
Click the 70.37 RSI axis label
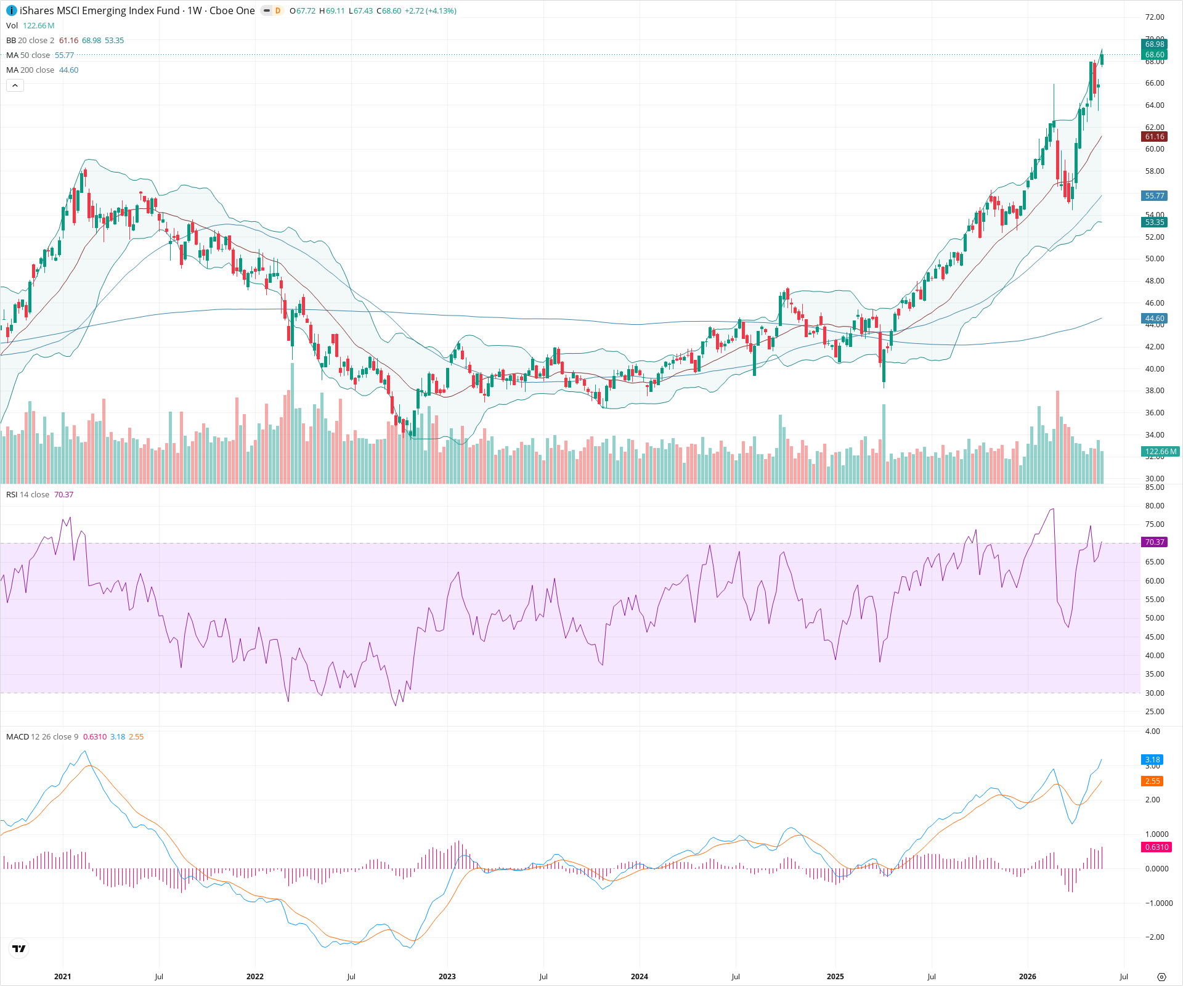pos(1155,542)
